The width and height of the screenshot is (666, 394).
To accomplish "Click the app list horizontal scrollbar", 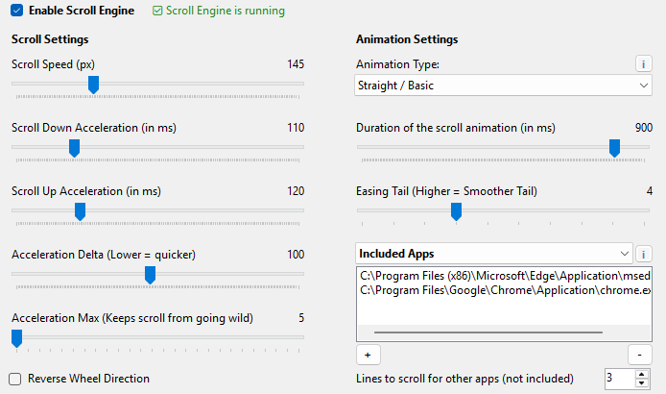I will click(488, 332).
